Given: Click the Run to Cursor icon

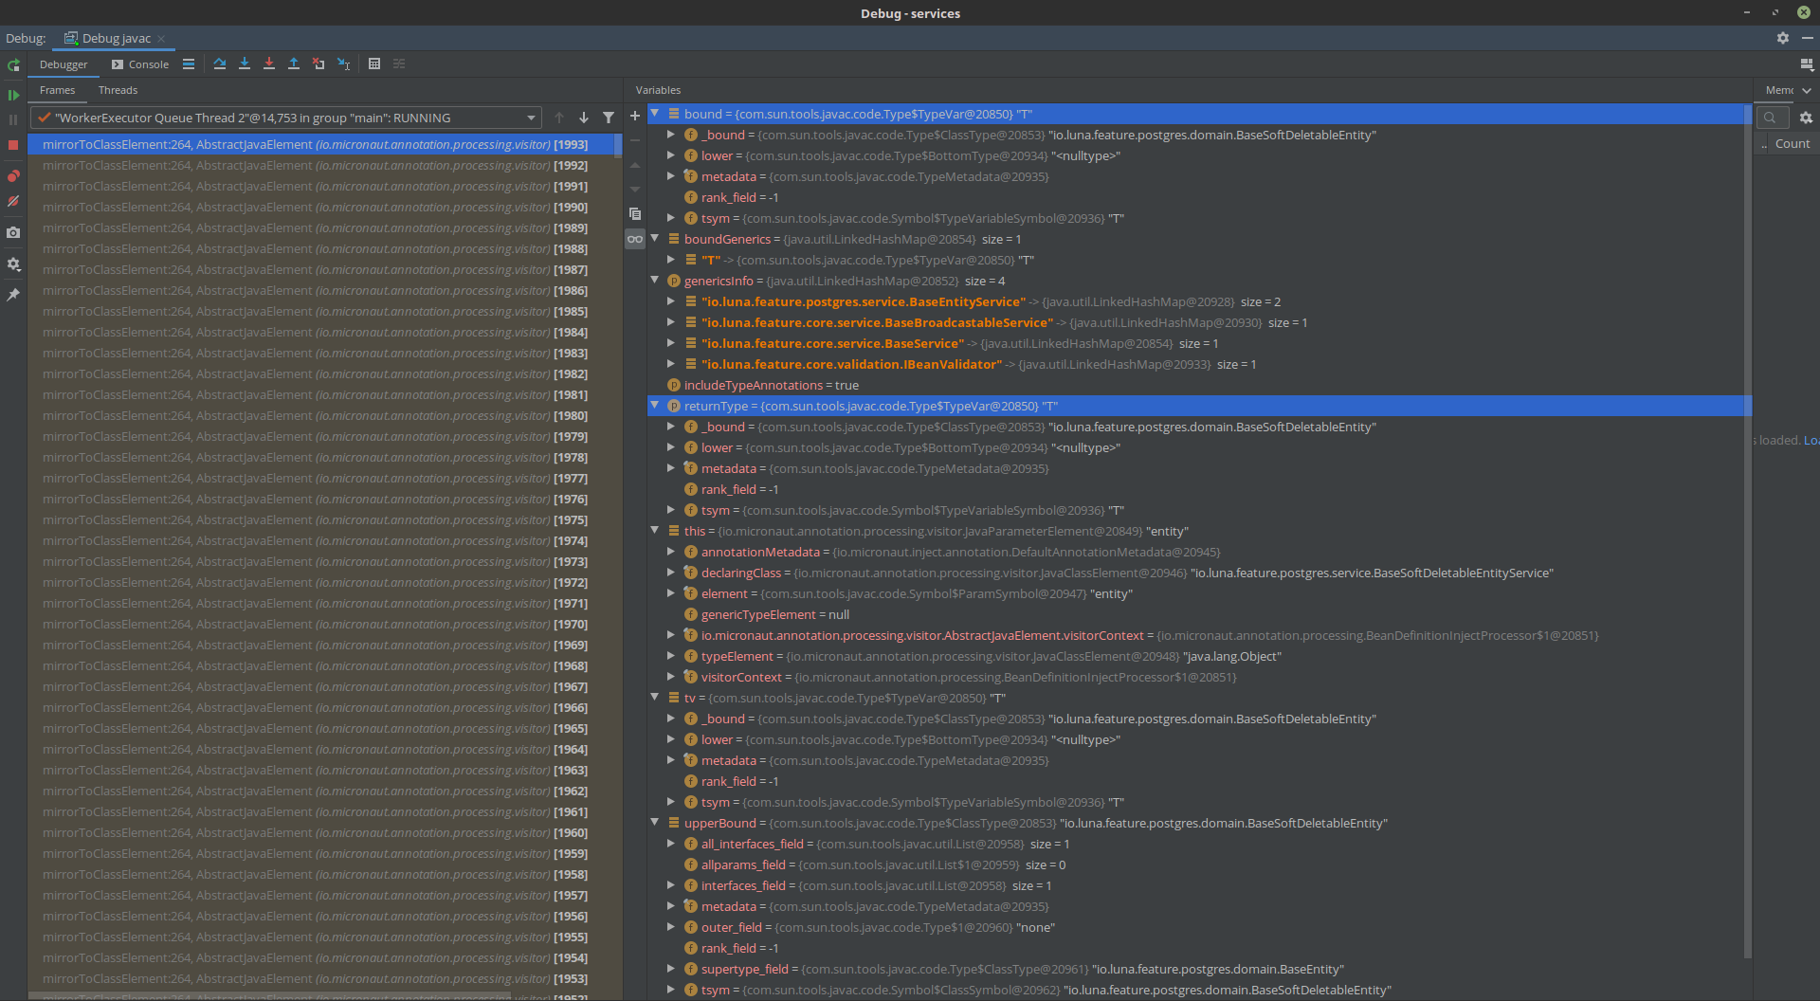Looking at the screenshot, I should click(343, 64).
